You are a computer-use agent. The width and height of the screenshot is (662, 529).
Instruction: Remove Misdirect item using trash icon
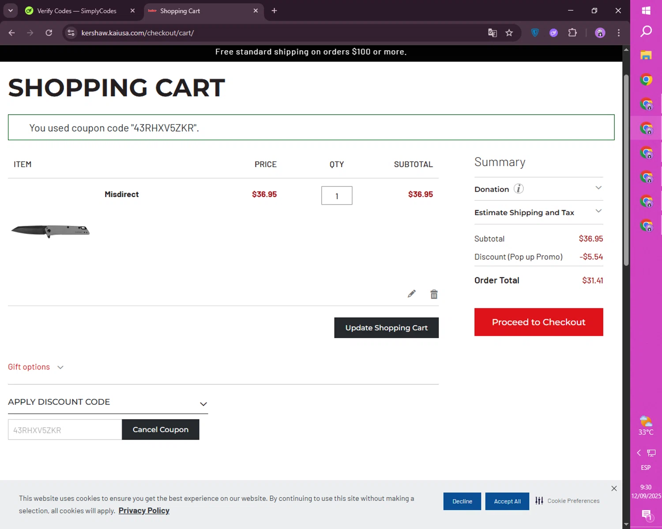(x=434, y=294)
